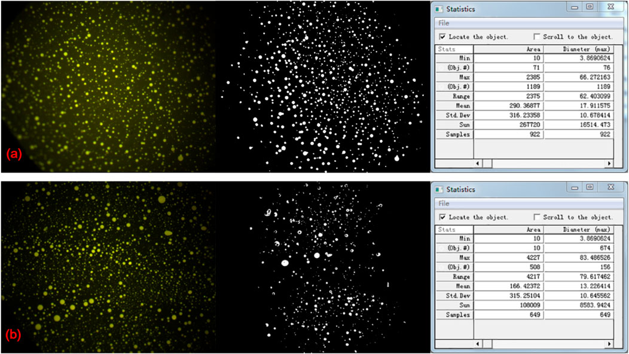This screenshot has height=354, width=629.
Task: Click the app icon in panel (a) Statistics title bar
Action: [x=439, y=9]
